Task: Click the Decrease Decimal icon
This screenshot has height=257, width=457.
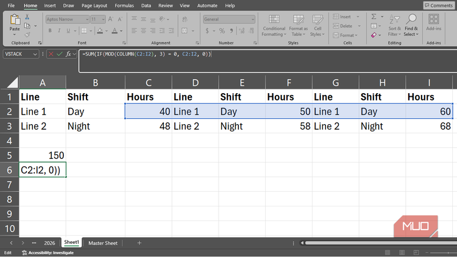Action: coord(252,30)
